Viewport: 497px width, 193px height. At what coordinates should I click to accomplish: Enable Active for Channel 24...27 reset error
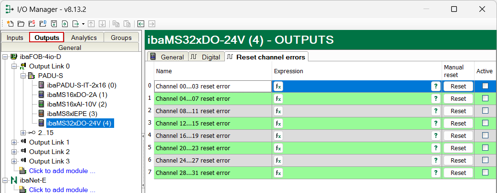485,160
